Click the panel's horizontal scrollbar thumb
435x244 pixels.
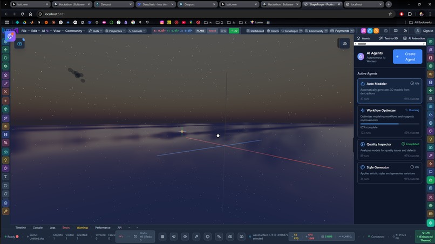362,44
